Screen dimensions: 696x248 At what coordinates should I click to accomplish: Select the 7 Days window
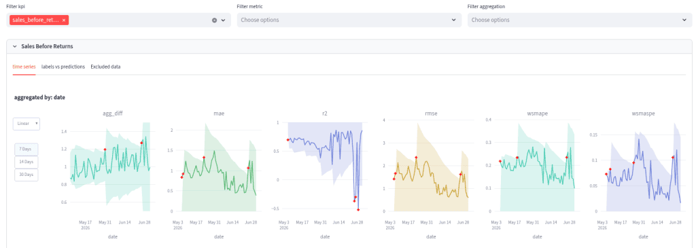click(x=27, y=149)
